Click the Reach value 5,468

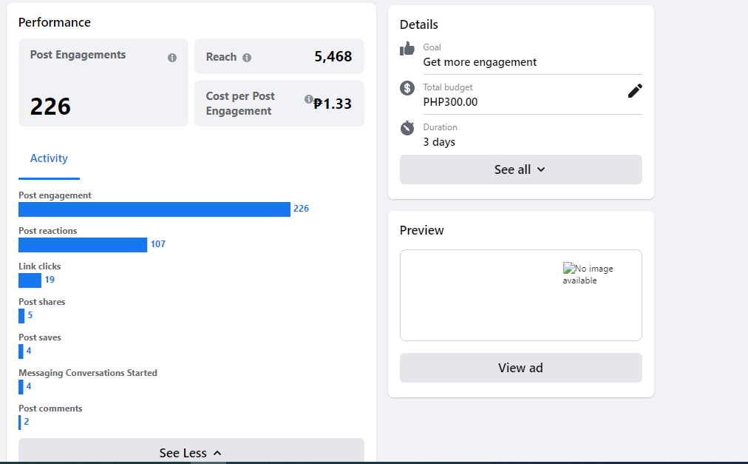click(333, 57)
